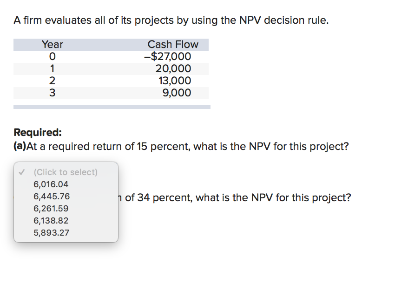Click the NPV decision rule intro sentence
The height and width of the screenshot is (285, 408).
point(171,21)
